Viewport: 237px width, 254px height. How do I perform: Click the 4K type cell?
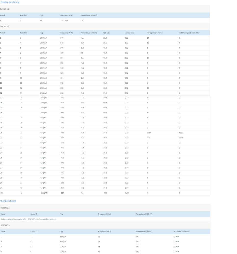pos(41,21)
